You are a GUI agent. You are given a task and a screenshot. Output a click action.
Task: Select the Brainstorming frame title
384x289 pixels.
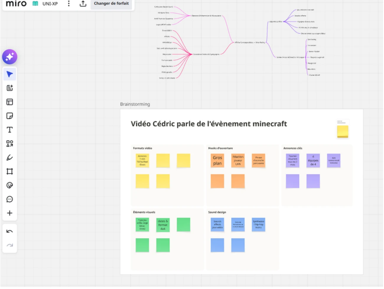[x=135, y=104]
